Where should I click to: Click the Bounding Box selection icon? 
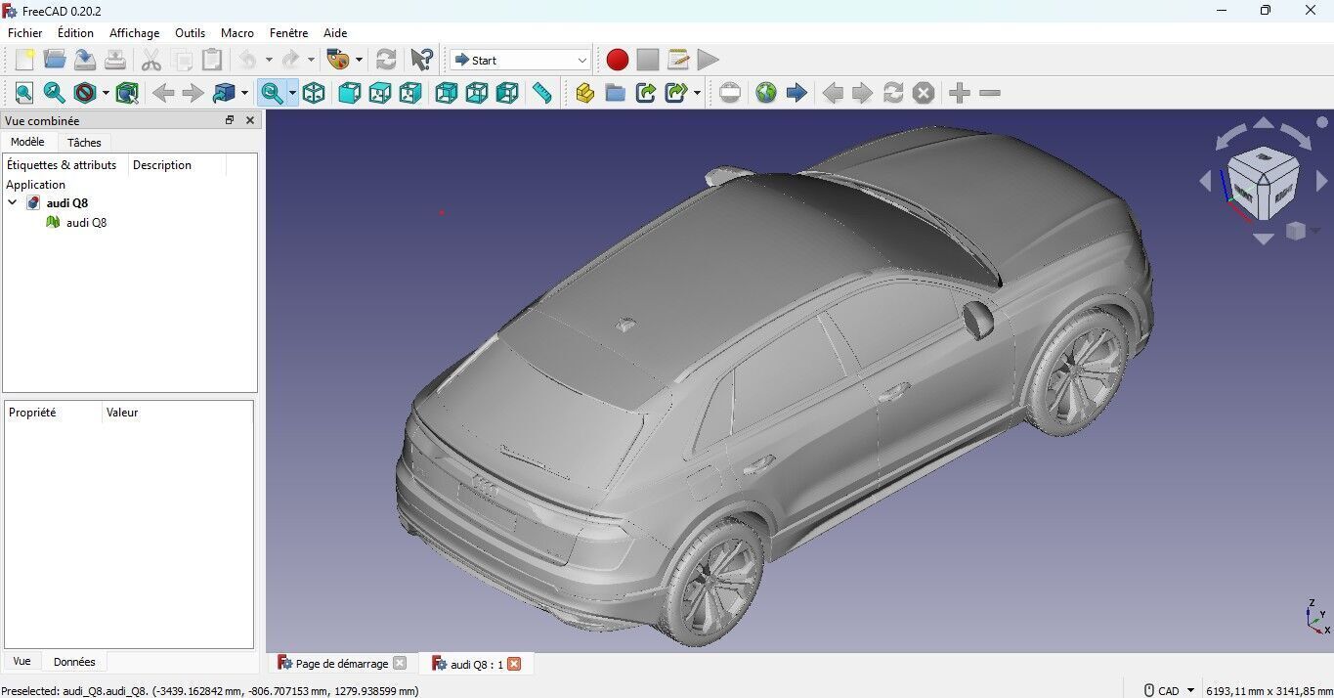tap(126, 93)
